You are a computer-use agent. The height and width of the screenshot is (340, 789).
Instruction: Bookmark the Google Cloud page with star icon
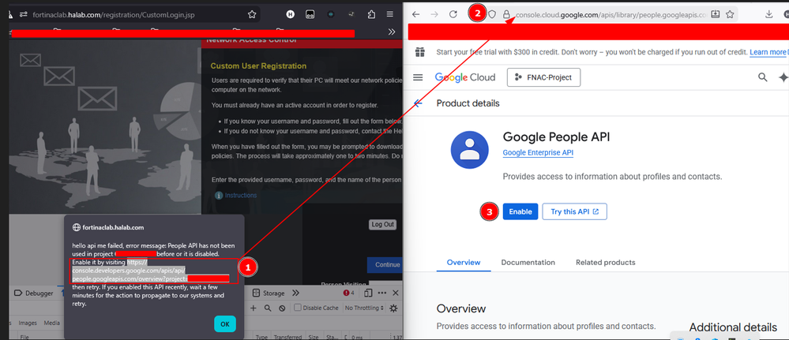(730, 14)
